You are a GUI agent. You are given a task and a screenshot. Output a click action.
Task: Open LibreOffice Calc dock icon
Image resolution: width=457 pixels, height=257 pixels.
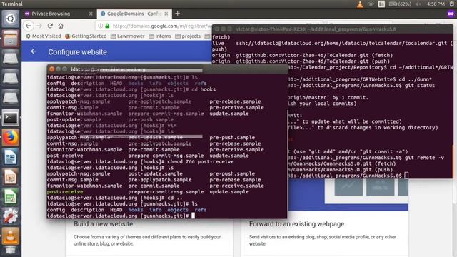[11, 197]
